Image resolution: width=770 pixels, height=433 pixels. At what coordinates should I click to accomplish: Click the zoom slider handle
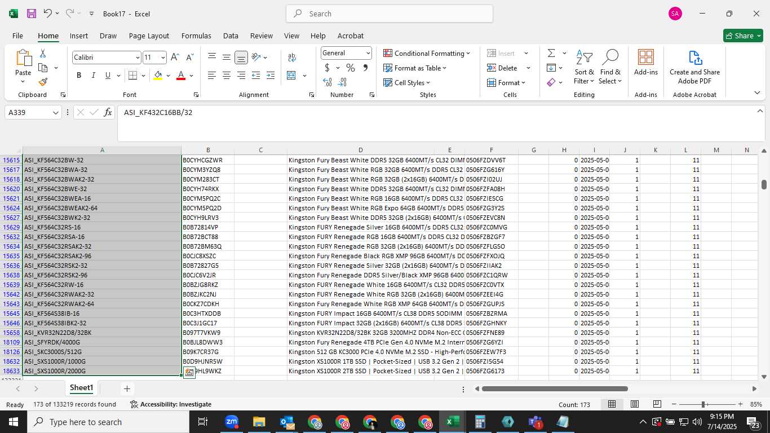703,404
